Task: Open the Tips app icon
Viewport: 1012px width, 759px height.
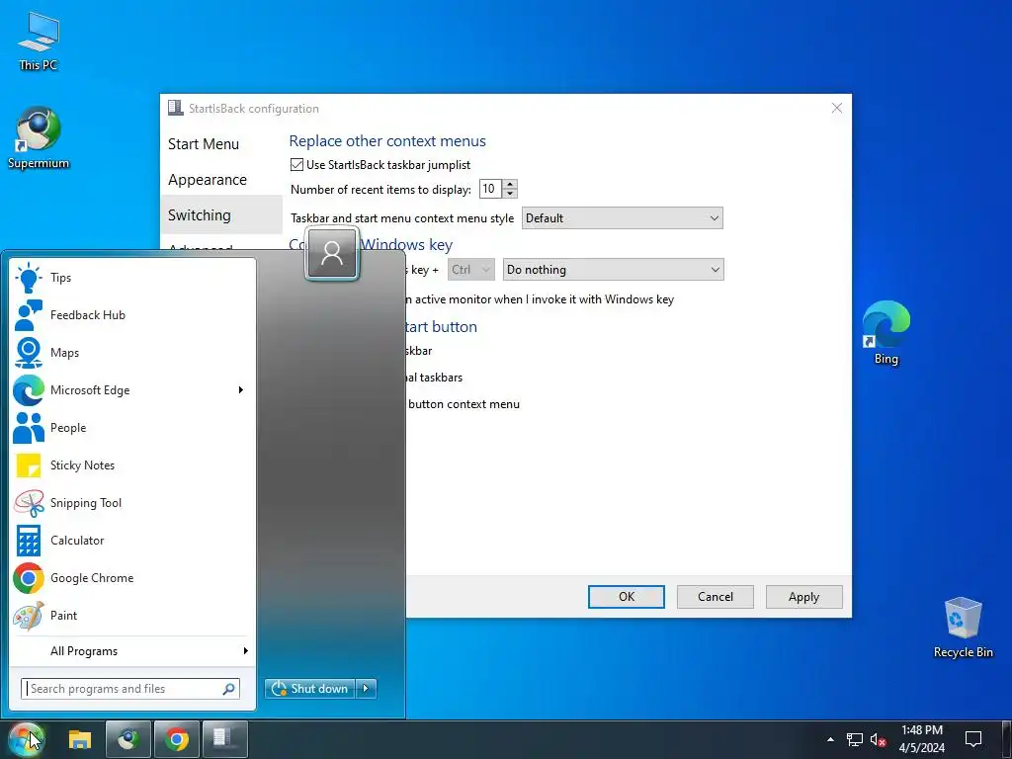Action: click(29, 278)
